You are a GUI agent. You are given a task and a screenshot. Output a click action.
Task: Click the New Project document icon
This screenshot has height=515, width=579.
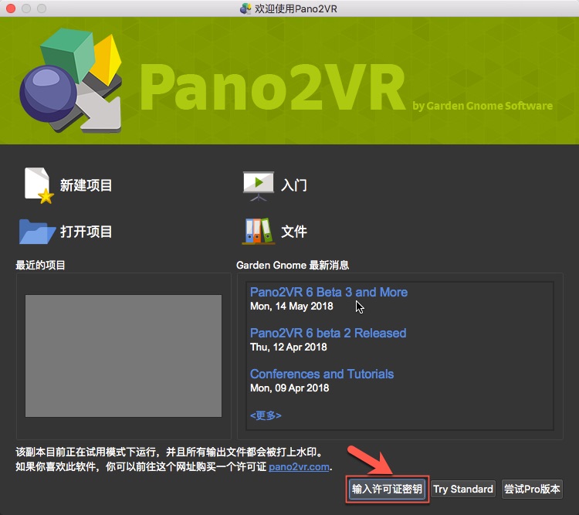click(38, 185)
